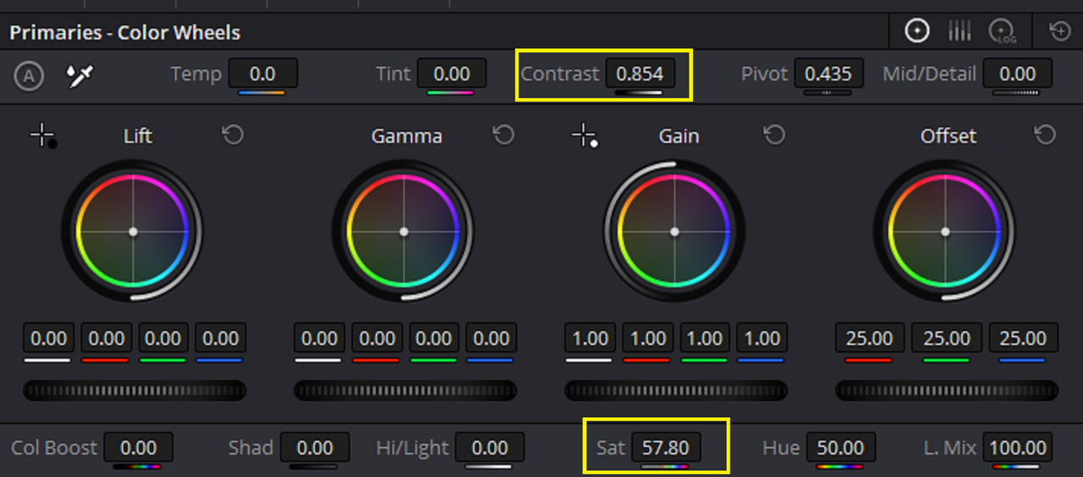Click the L. Mix value 100.00
Viewport: 1083px width, 477px height.
click(x=1018, y=447)
